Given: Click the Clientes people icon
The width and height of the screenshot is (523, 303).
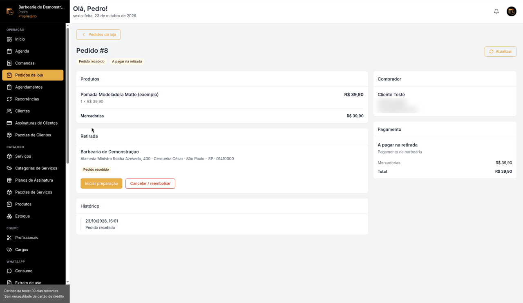Looking at the screenshot, I should [x=9, y=111].
